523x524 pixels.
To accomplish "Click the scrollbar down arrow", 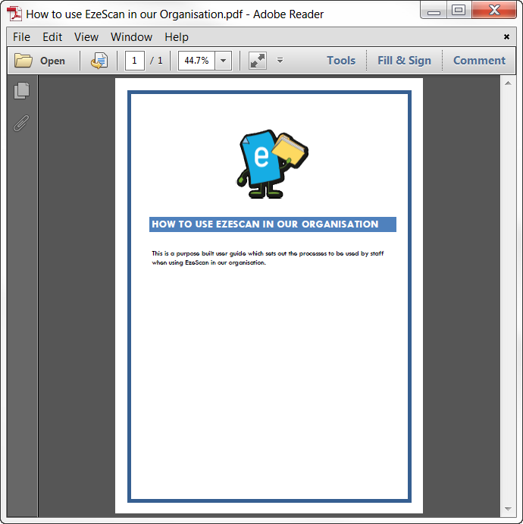I will (x=508, y=509).
